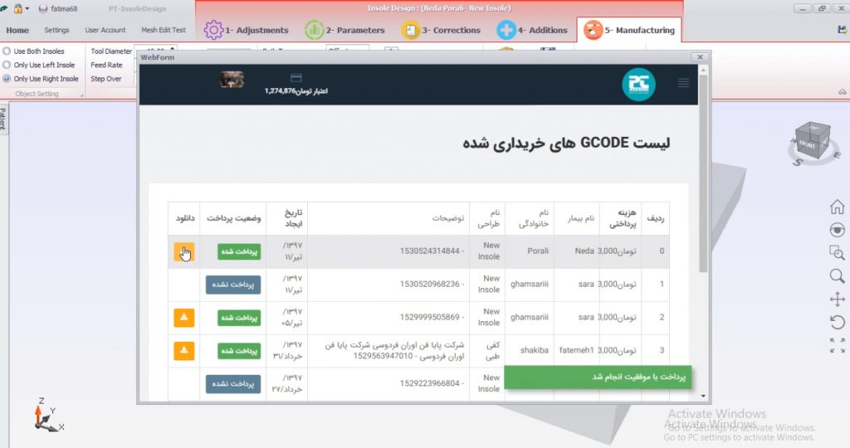The image size is (850, 448).
Task: Click the patient name fatemeh1 cell
Action: click(577, 350)
